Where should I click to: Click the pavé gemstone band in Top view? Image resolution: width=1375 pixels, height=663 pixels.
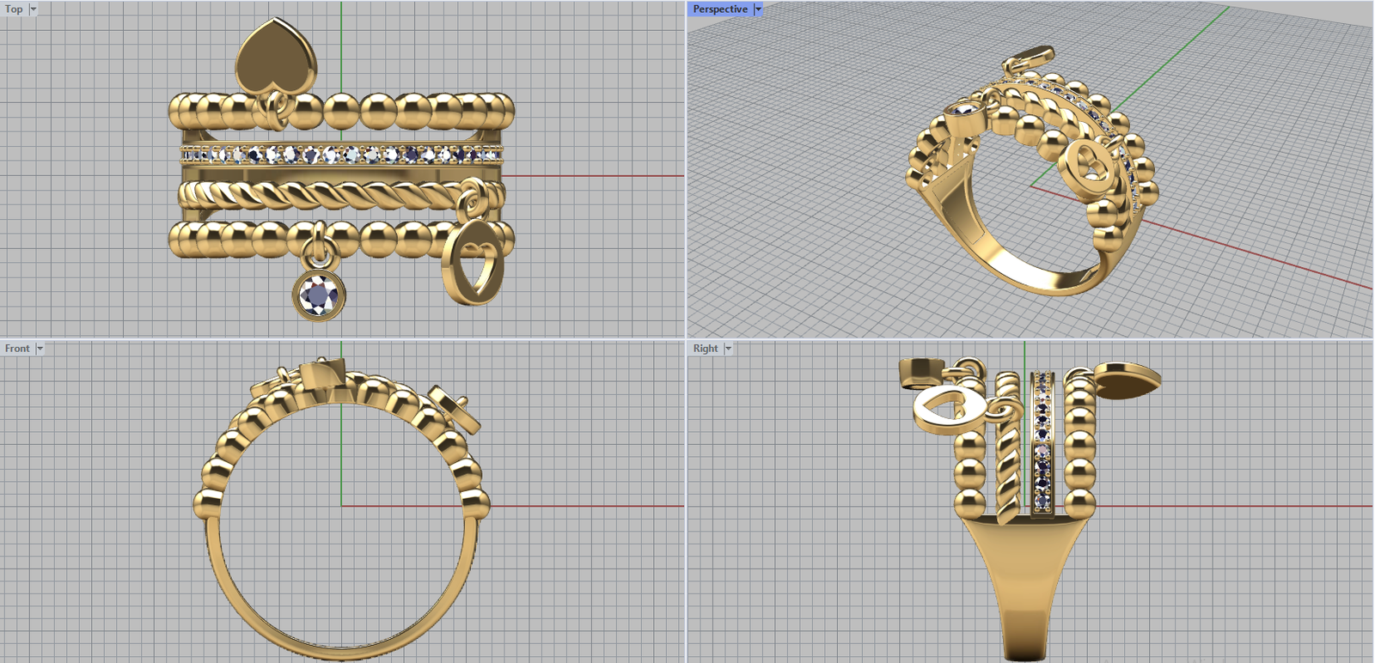pyautogui.click(x=341, y=155)
